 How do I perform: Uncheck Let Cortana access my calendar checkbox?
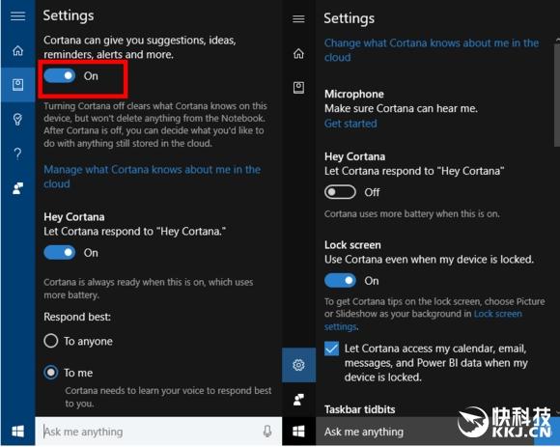pos(332,349)
